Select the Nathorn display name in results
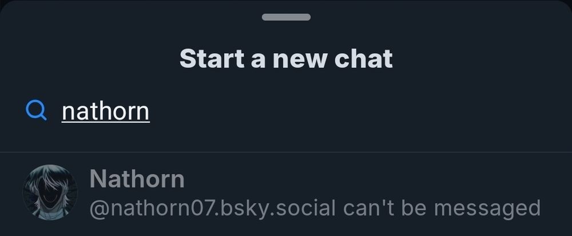Image resolution: width=572 pixels, height=236 pixels. tap(137, 179)
